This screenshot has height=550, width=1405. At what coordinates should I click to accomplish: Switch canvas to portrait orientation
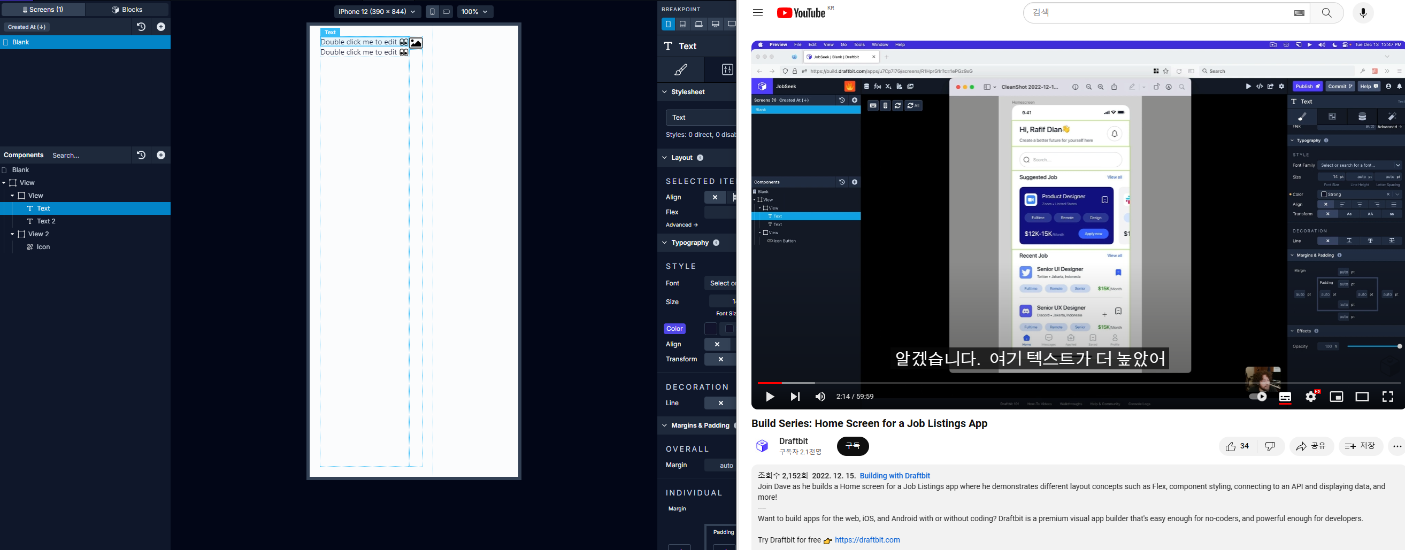coord(432,12)
